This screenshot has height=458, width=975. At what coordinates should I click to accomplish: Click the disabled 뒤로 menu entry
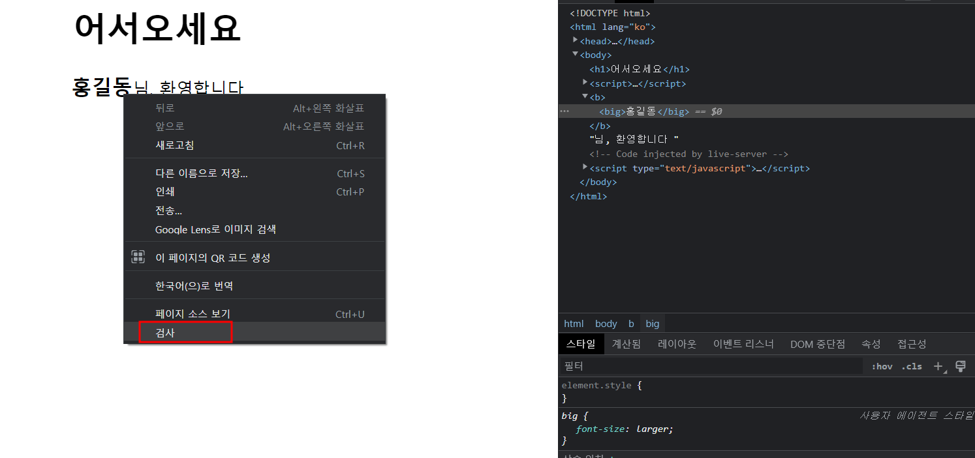(255, 108)
